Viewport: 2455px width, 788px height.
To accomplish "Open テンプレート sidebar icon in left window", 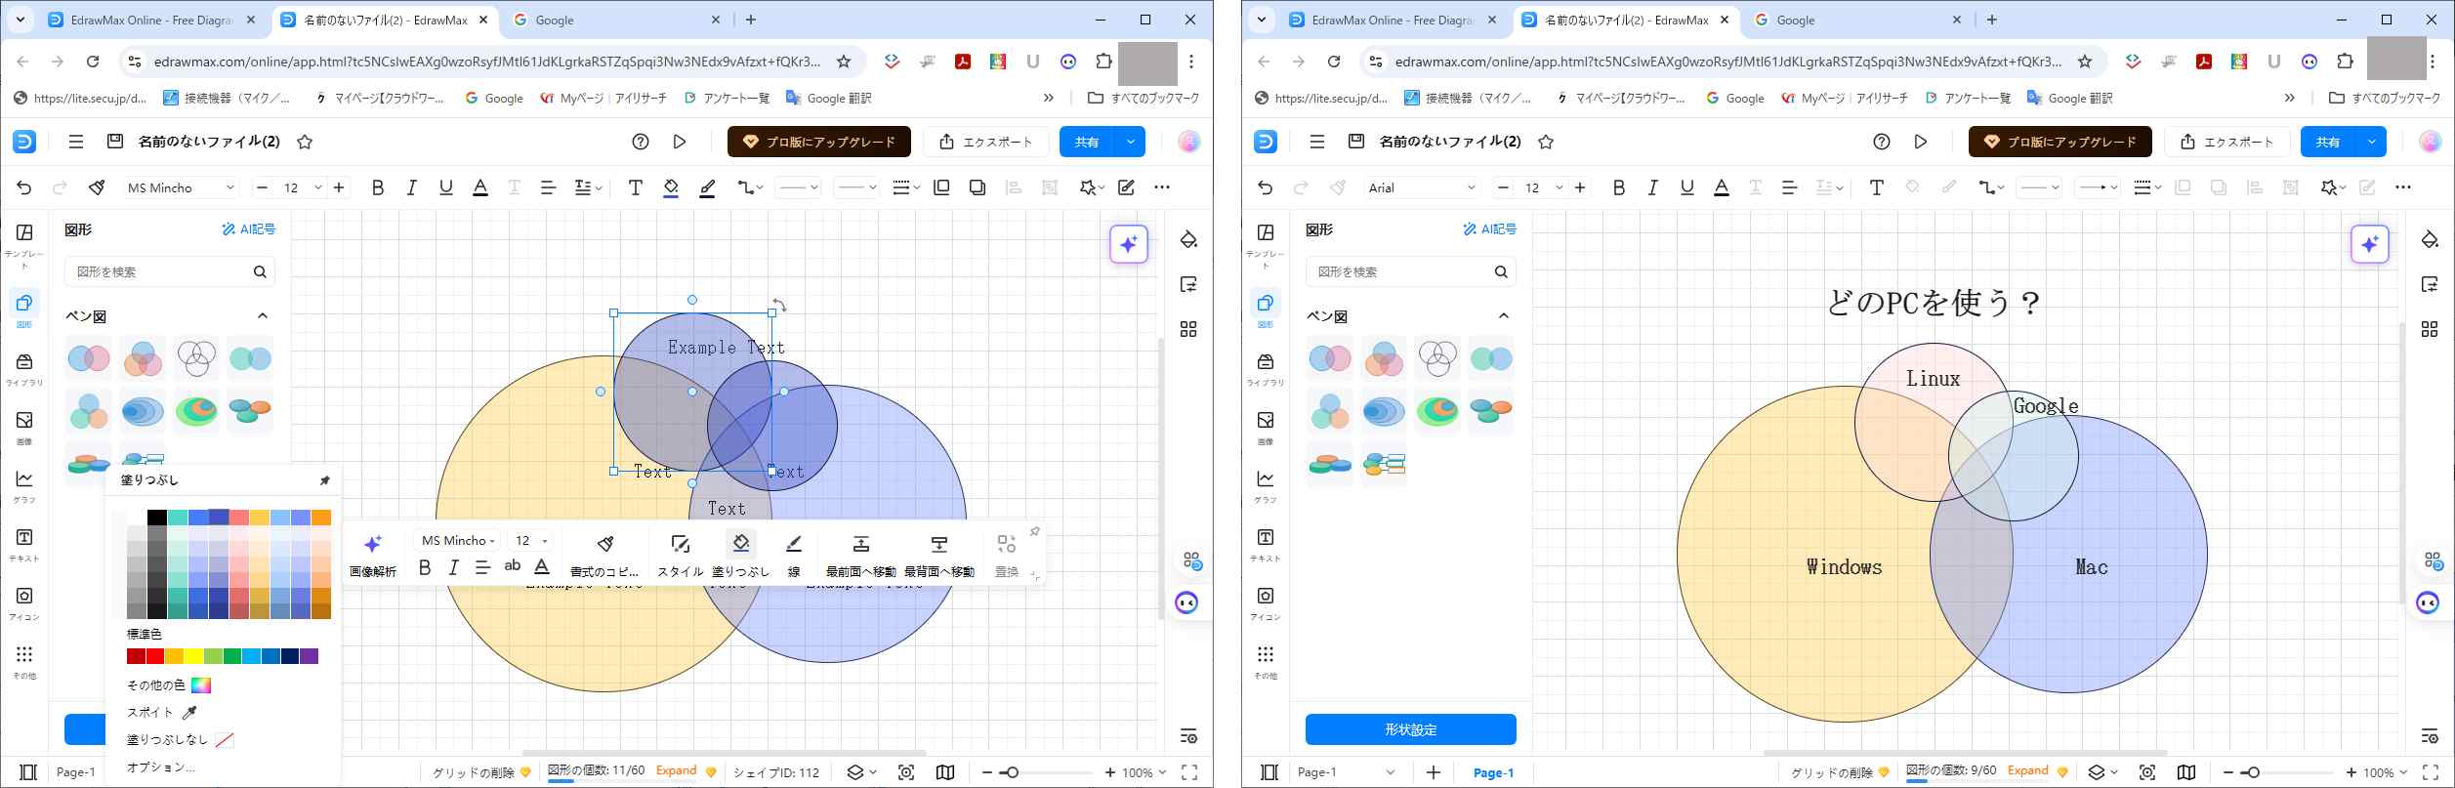I will pyautogui.click(x=25, y=244).
